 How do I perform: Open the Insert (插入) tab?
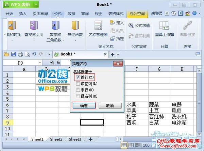23,14
